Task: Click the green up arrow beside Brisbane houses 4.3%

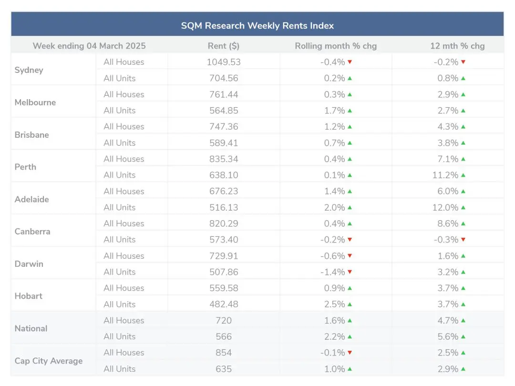Action: pyautogui.click(x=463, y=126)
